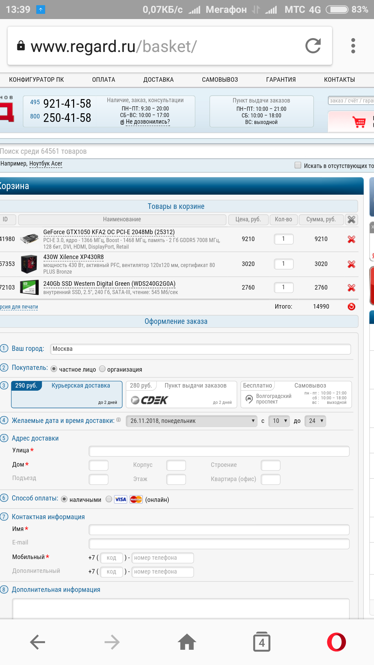Open the 240Gb SSD Western Digital Green link
The width and height of the screenshot is (374, 665).
pos(109,284)
